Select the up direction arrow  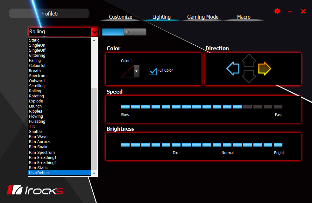click(249, 60)
